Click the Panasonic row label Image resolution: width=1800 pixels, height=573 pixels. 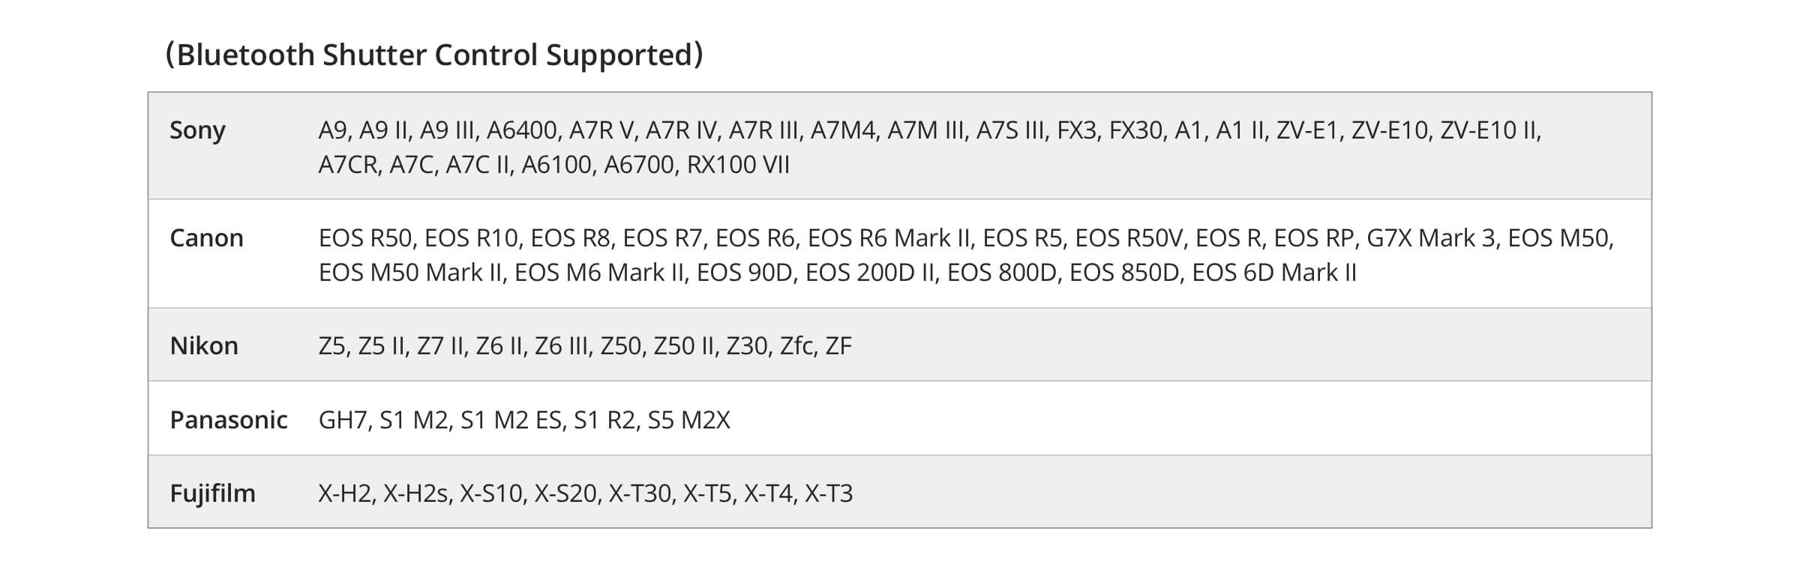coord(229,420)
